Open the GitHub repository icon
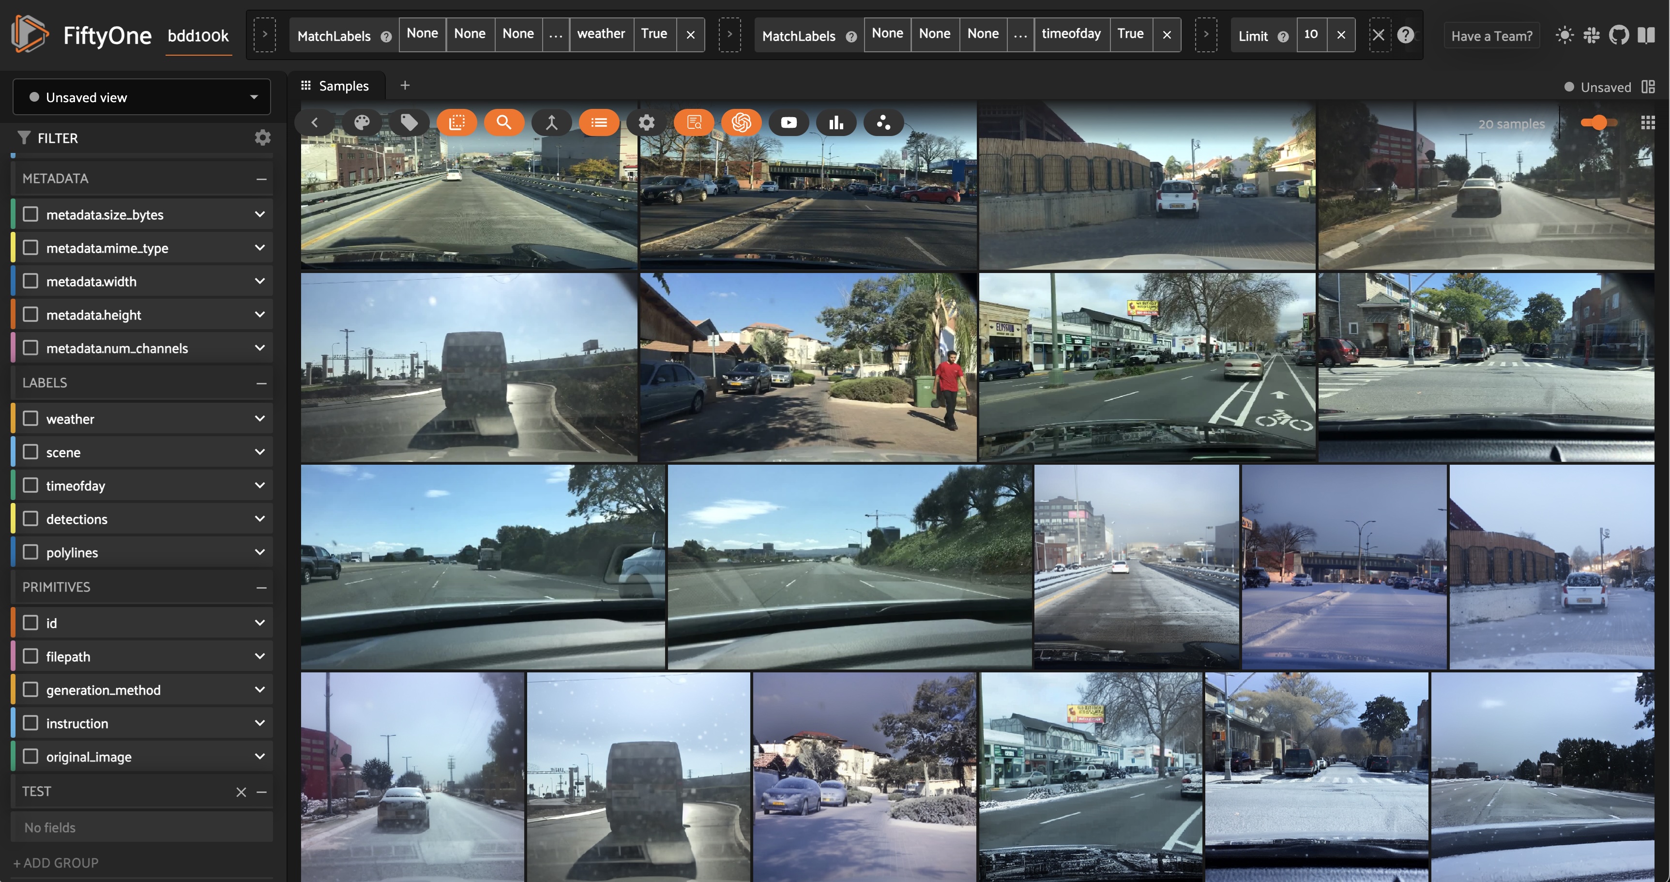Image resolution: width=1670 pixels, height=882 pixels. (1619, 35)
